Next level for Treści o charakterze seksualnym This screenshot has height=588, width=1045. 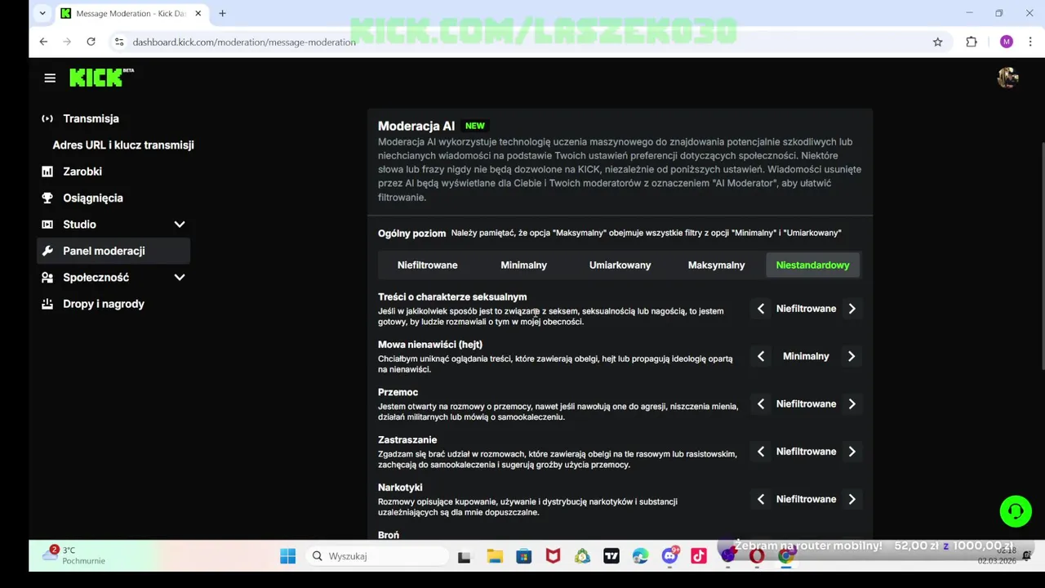point(852,309)
